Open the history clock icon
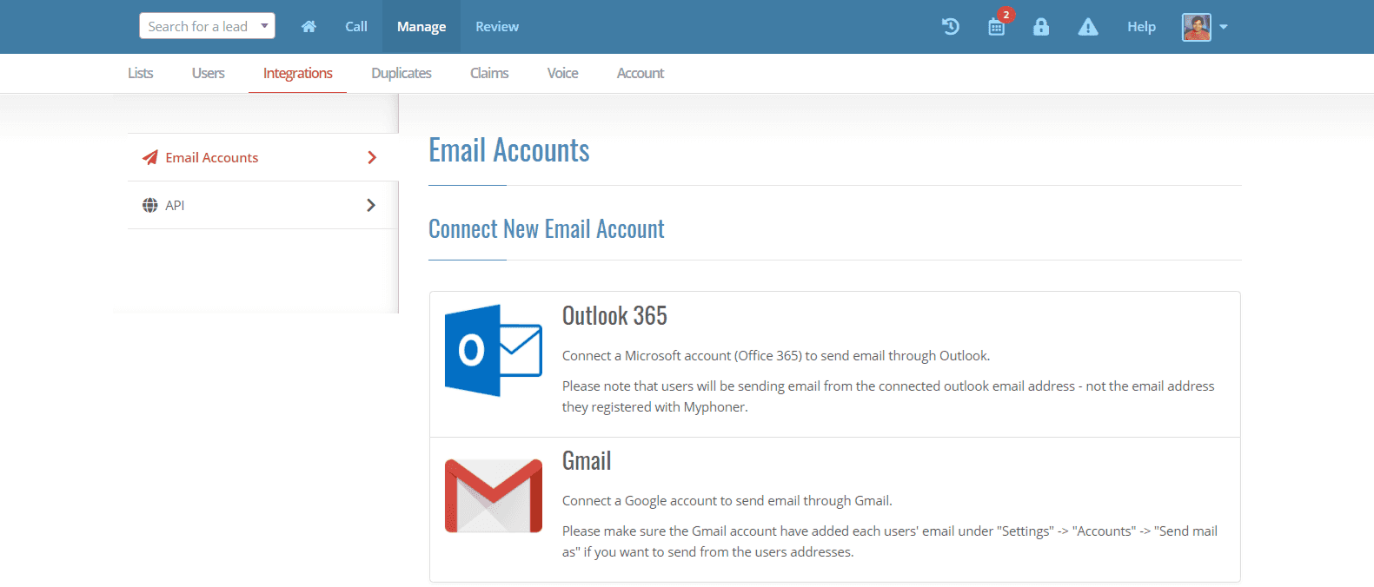 [951, 27]
